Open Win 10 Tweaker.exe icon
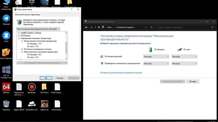 tap(6, 72)
